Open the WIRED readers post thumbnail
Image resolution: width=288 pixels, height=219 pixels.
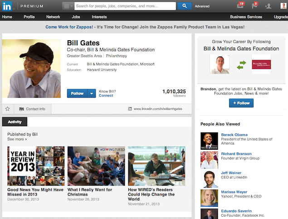[156, 166]
